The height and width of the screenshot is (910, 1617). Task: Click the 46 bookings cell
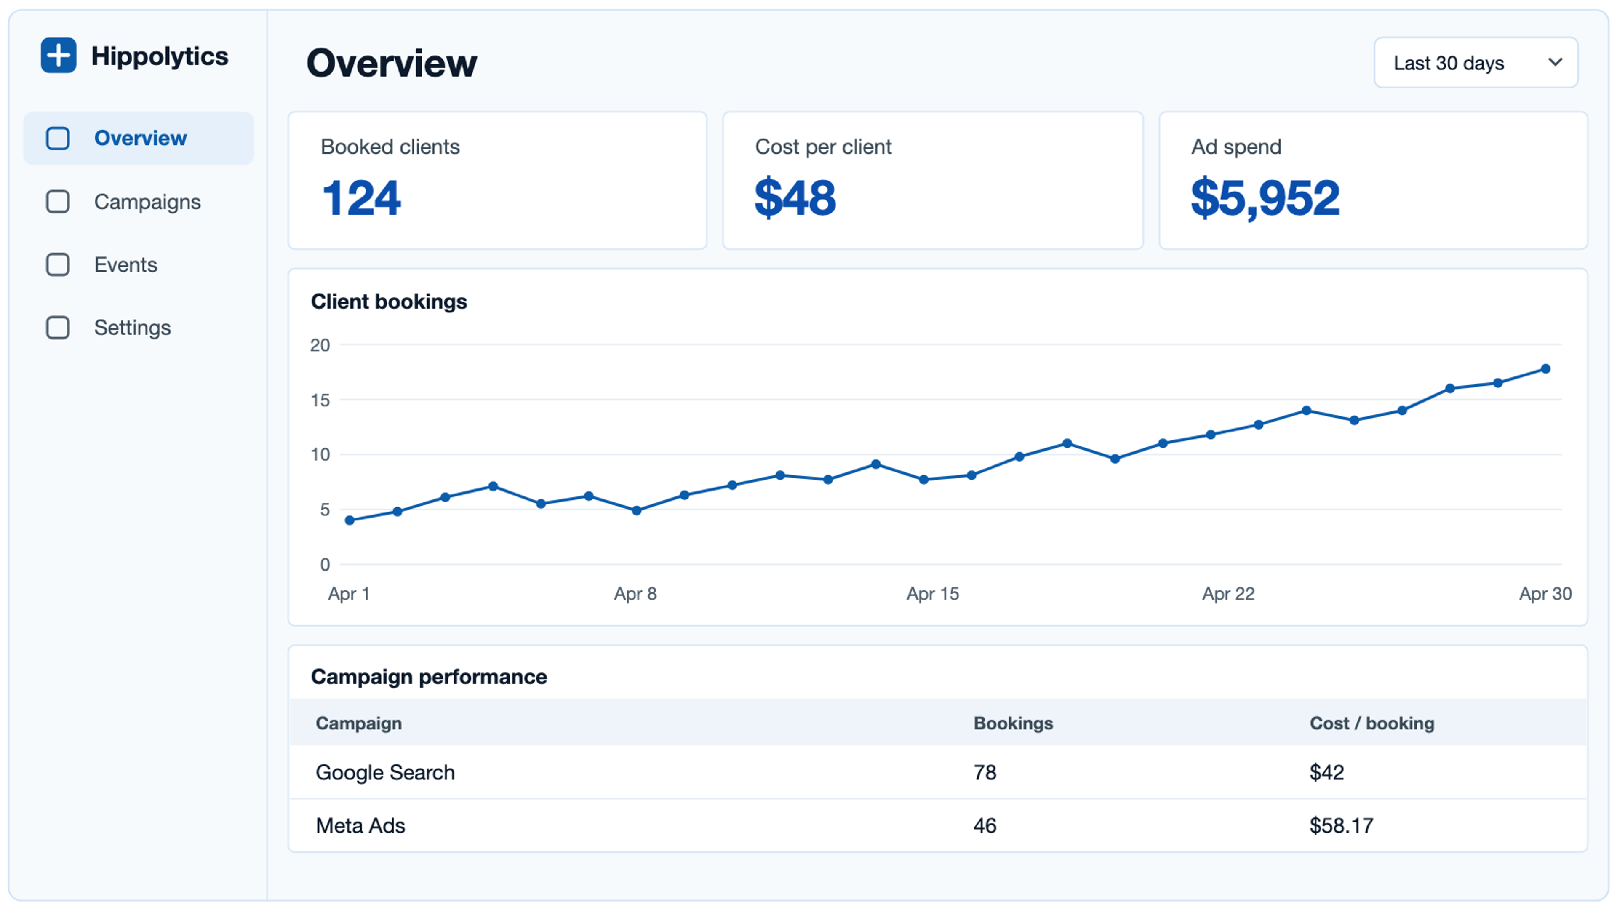pyautogui.click(x=985, y=826)
